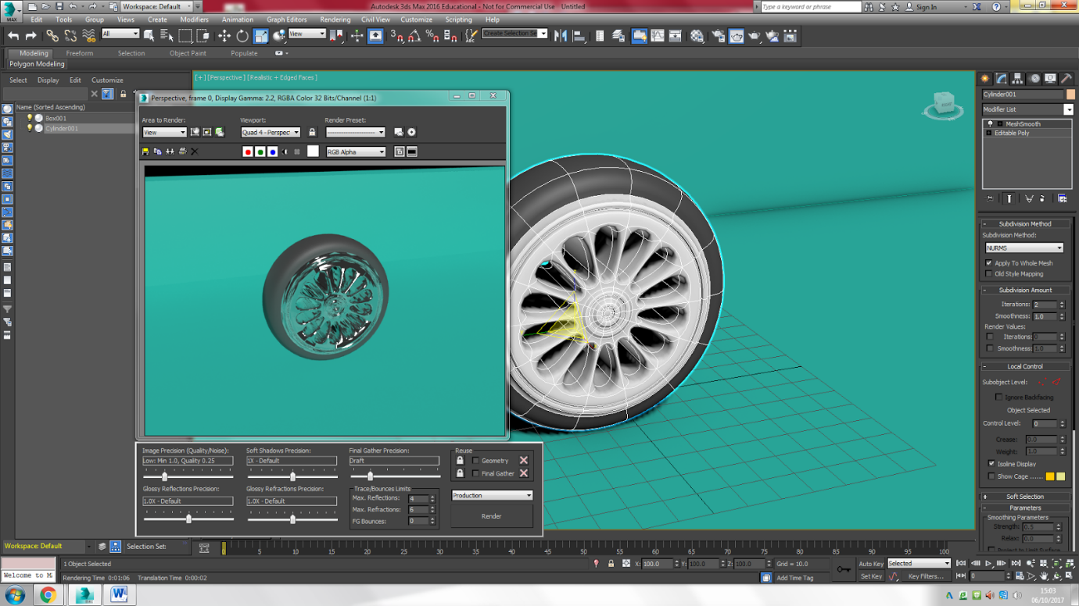
Task: Choose the Rectangular Selection Region tool
Action: tap(185, 36)
